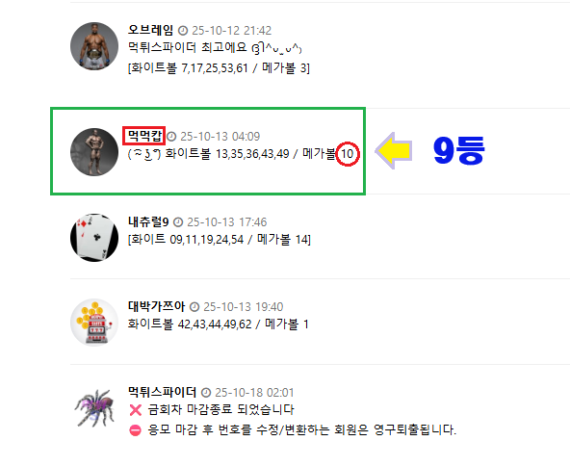Open the 먹튀스파이더 username link
This screenshot has width=570, height=467.
click(x=162, y=392)
